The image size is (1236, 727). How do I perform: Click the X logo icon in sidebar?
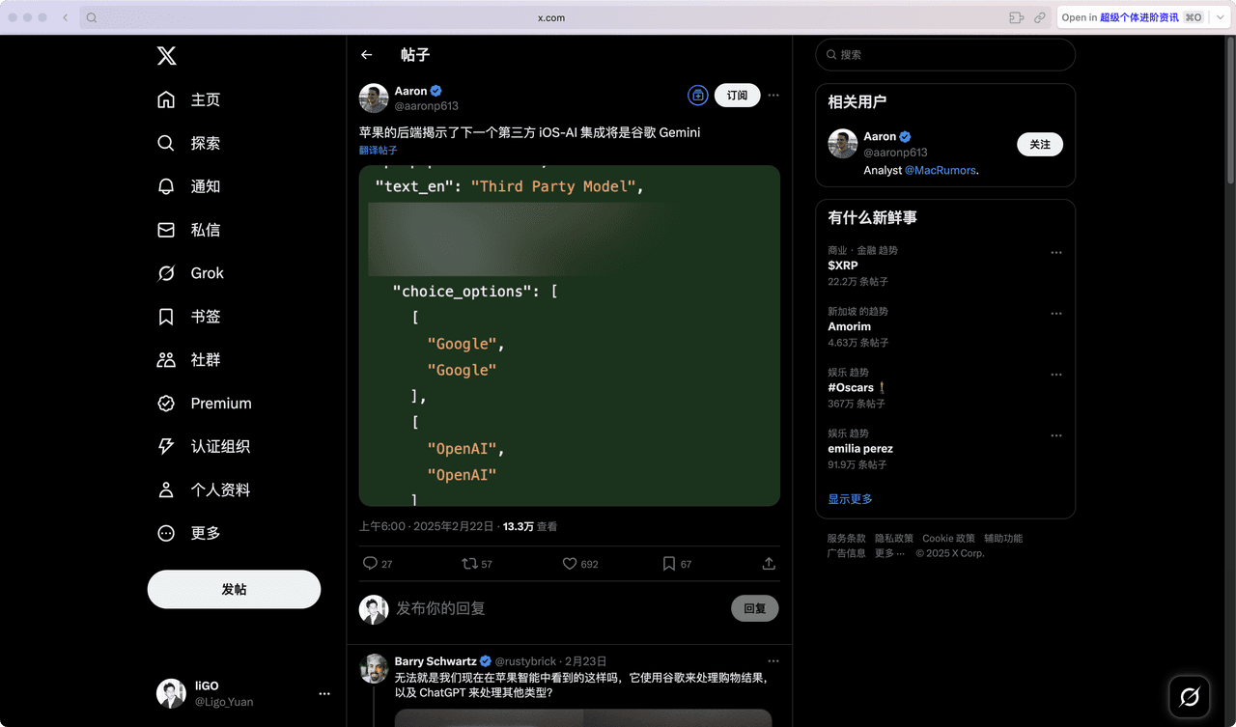click(166, 56)
